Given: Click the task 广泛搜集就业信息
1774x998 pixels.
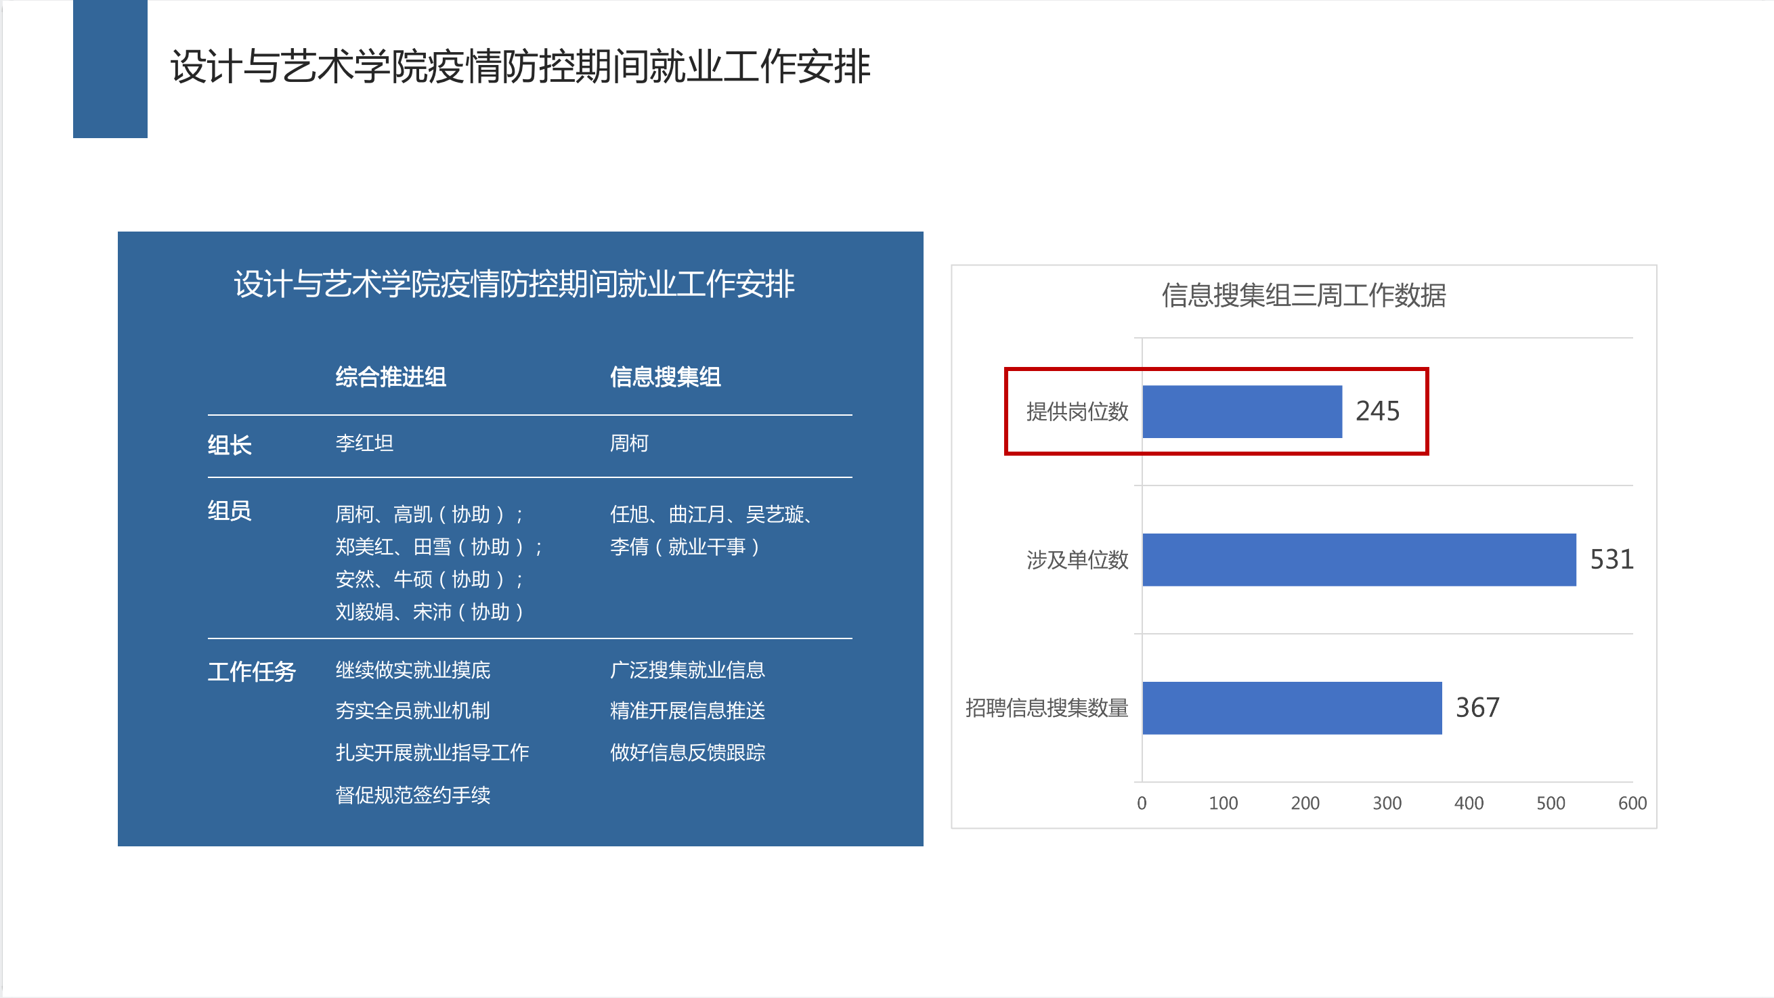Looking at the screenshot, I should [x=687, y=670].
